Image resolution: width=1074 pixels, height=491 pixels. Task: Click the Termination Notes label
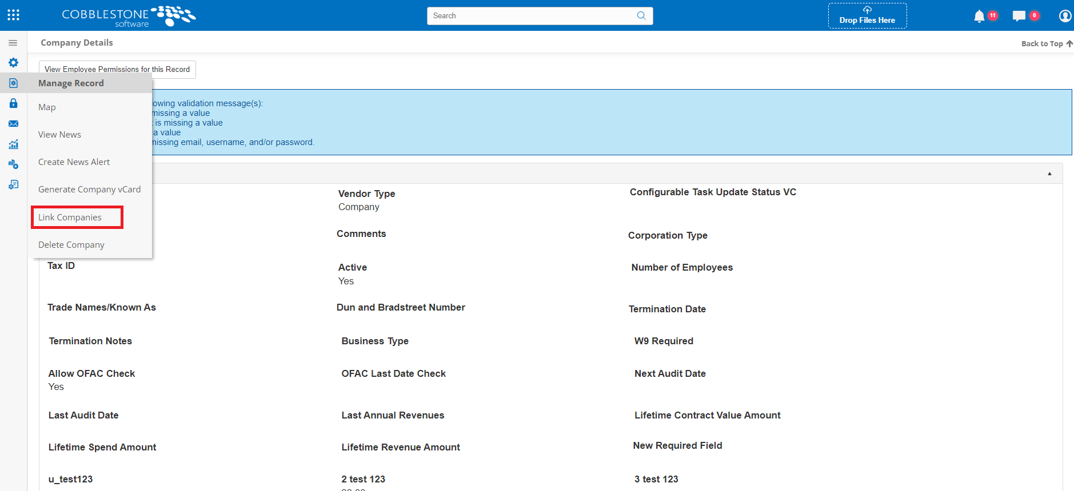(x=90, y=341)
